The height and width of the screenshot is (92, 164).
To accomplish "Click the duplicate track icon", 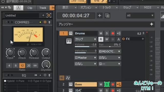I will tap(107, 16).
